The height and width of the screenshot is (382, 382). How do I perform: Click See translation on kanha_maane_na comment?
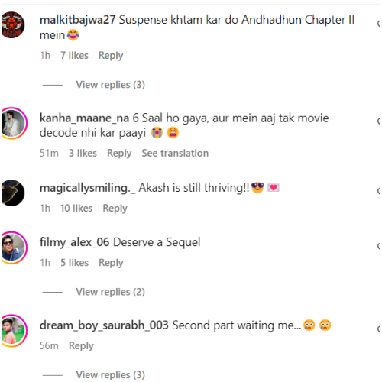pos(175,153)
